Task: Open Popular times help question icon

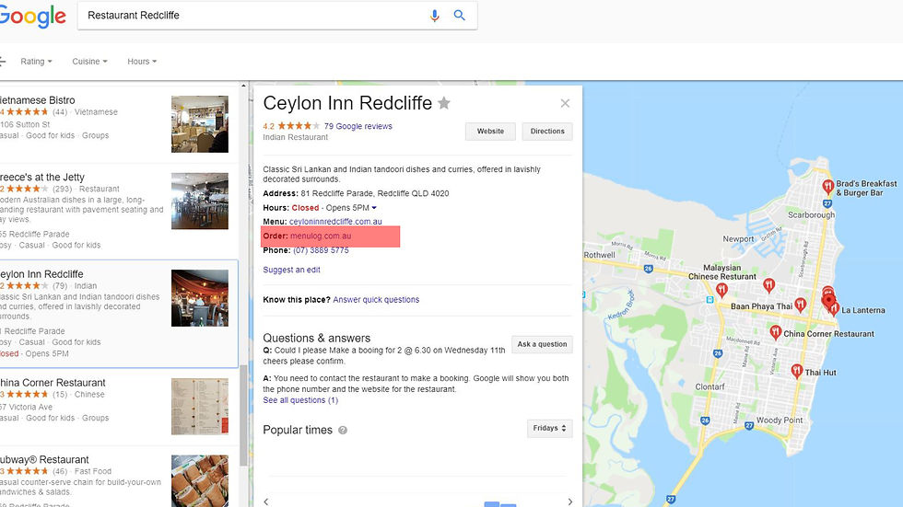Action: point(343,430)
